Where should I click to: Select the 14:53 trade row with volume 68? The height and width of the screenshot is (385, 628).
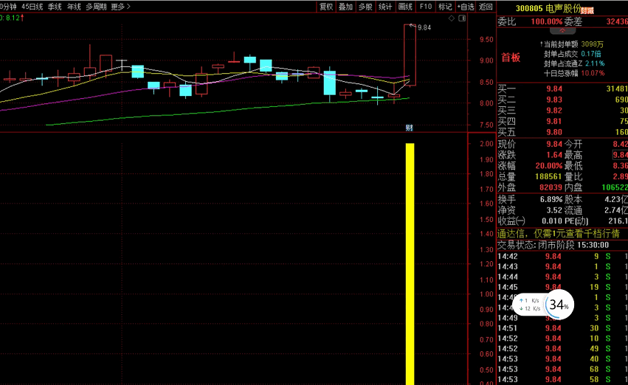click(562, 370)
